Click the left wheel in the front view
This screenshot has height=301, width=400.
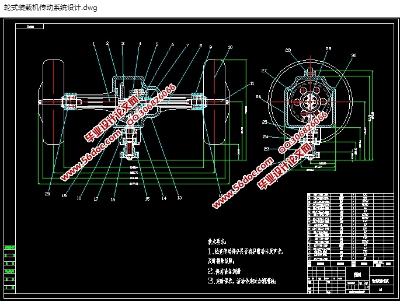54,104
